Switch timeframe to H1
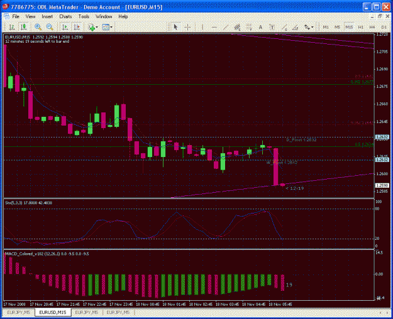Screen dimensions: 393x319 (361, 27)
